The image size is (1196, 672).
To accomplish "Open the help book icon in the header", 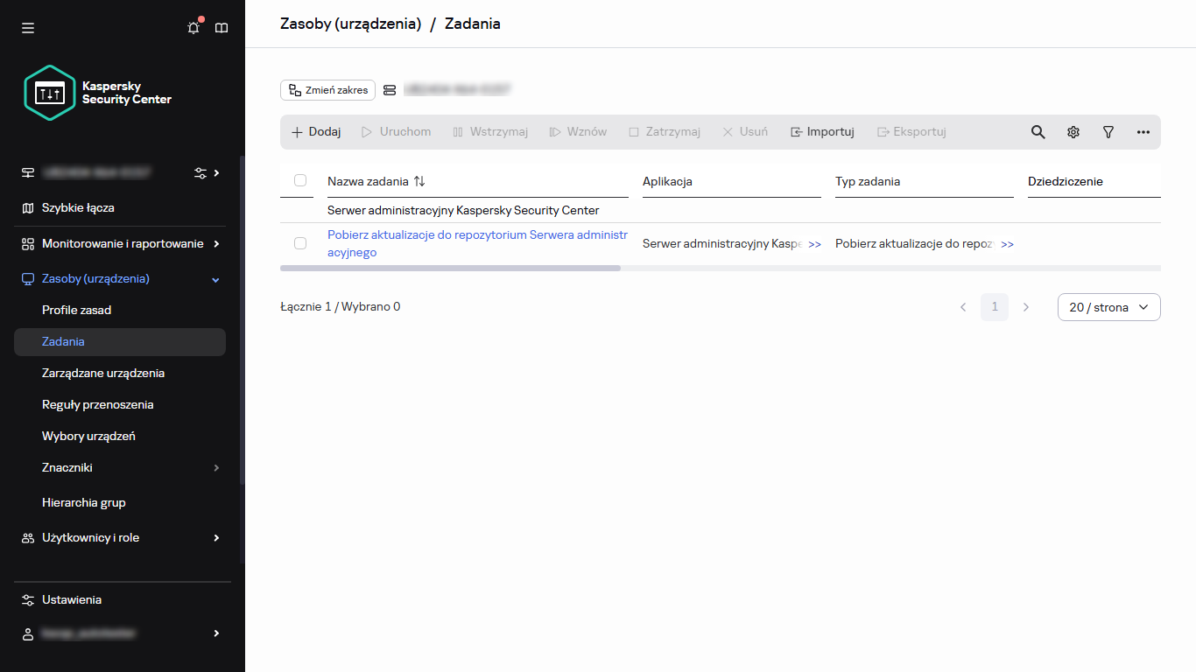I will (x=222, y=27).
